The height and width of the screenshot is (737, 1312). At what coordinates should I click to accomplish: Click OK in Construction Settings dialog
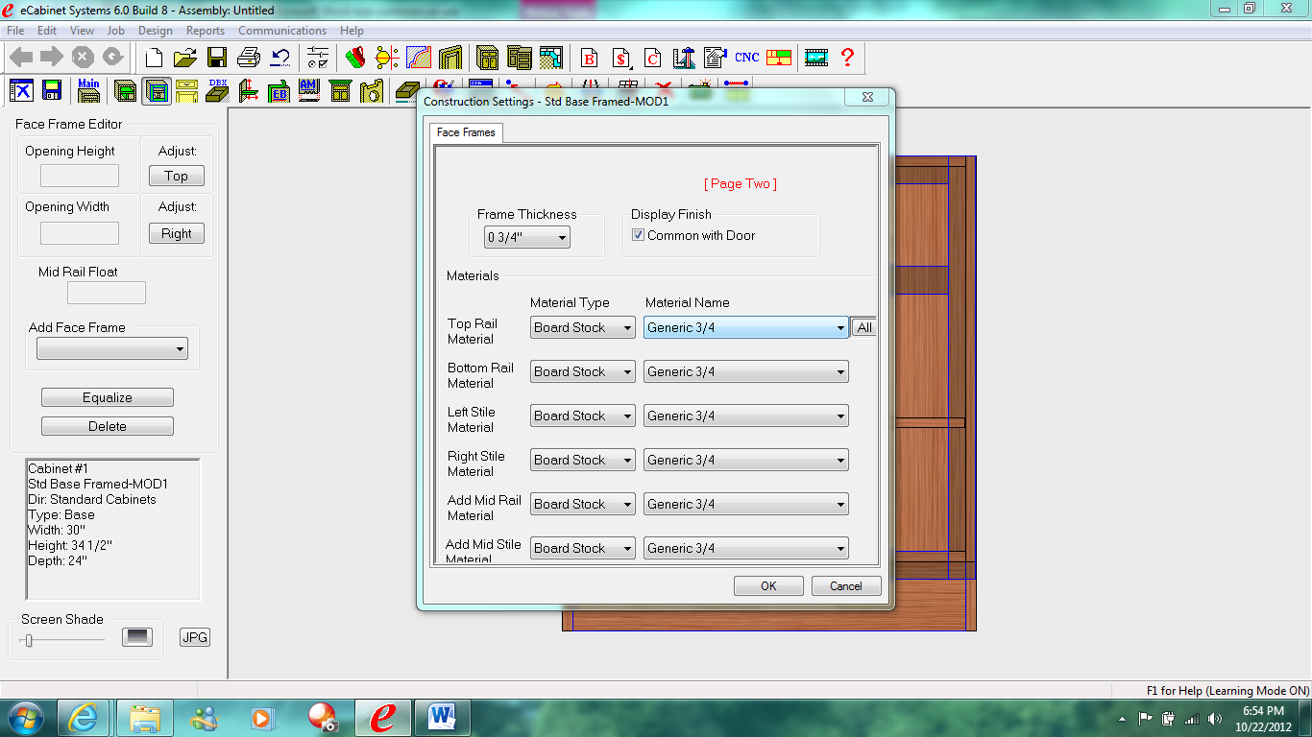pyautogui.click(x=768, y=586)
